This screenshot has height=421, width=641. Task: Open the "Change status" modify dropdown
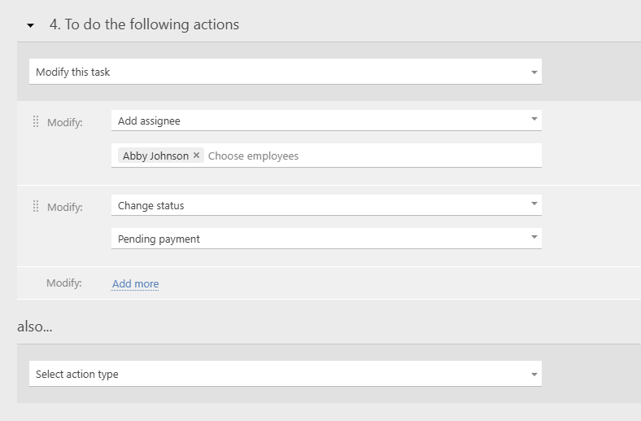(317, 205)
